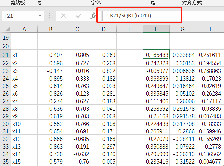Click the formula bar containing =B21/SQRT(6.049)
This screenshot has width=224, height=166.
[142, 16]
